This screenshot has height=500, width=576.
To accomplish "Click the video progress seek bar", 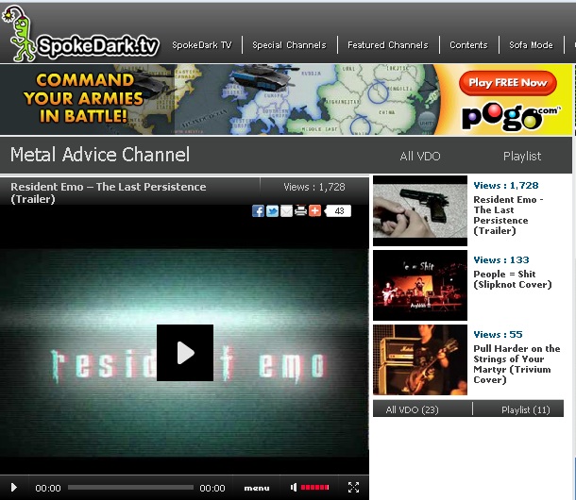I will [130, 488].
